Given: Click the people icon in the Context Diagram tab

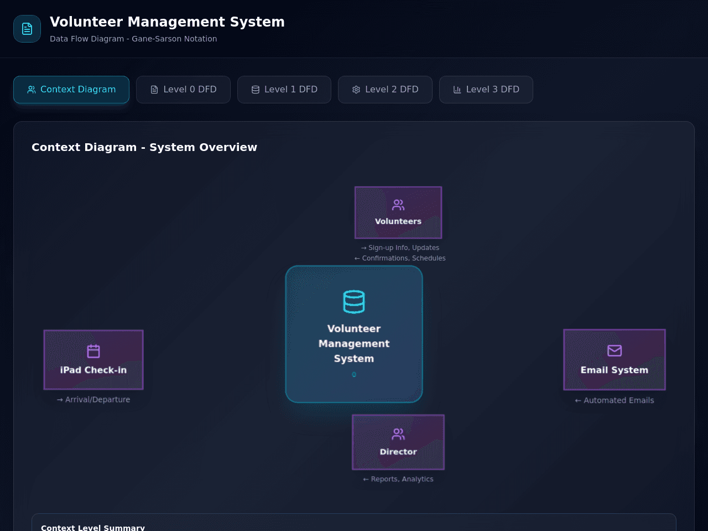Looking at the screenshot, I should click(x=32, y=90).
